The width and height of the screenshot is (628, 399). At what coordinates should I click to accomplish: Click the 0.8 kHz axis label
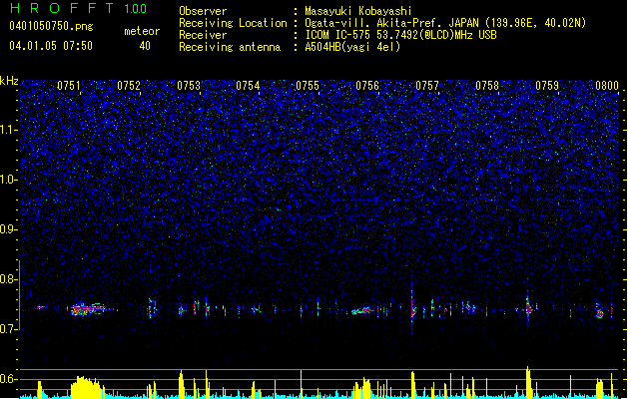click(9, 279)
